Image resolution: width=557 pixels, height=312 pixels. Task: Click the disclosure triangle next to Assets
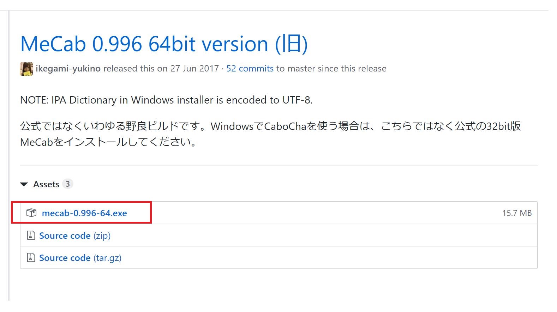[24, 184]
